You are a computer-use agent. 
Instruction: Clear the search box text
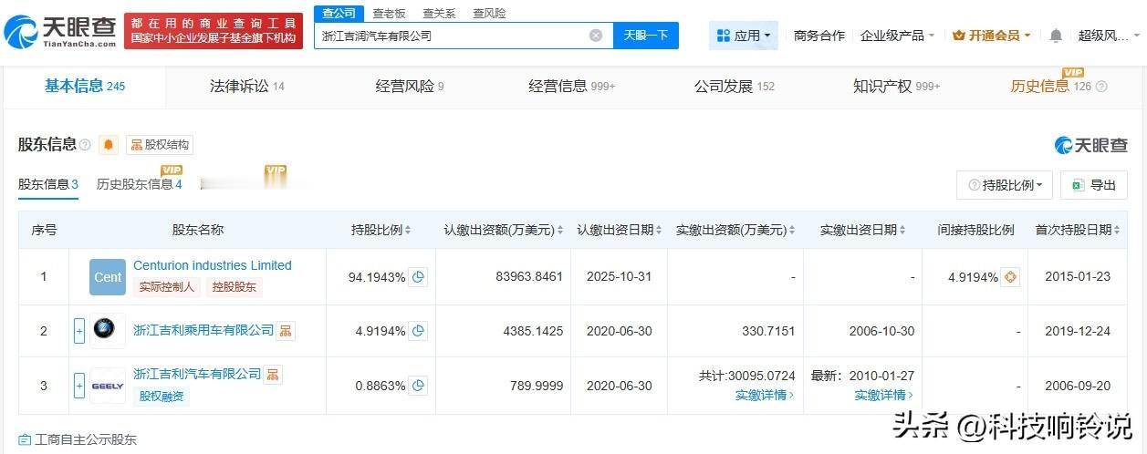(596, 36)
